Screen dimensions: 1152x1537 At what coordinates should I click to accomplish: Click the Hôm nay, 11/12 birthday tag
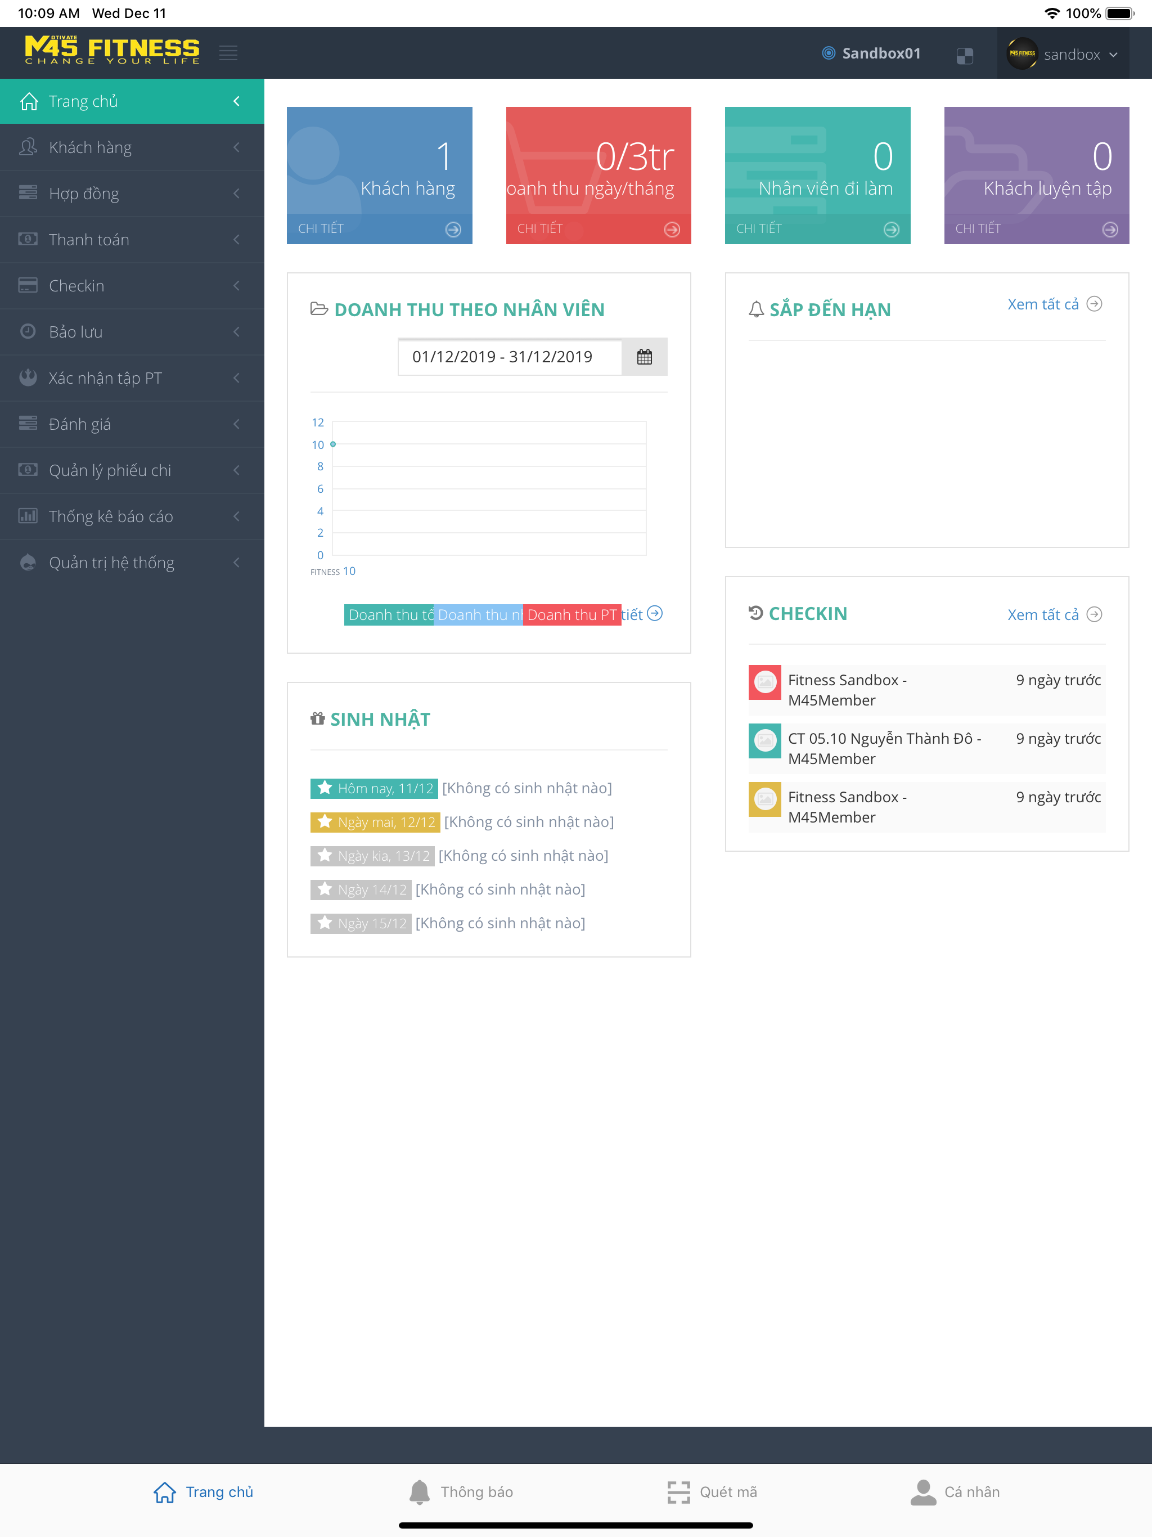pyautogui.click(x=374, y=788)
